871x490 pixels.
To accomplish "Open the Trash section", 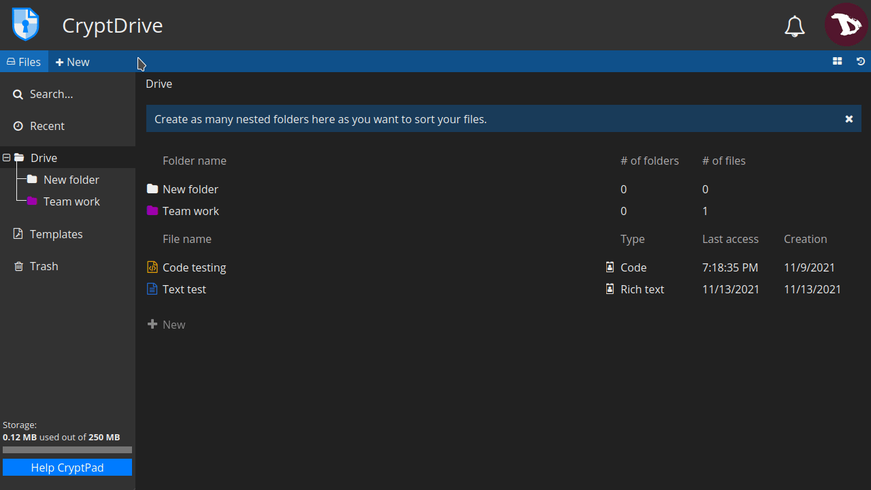I will coord(44,266).
